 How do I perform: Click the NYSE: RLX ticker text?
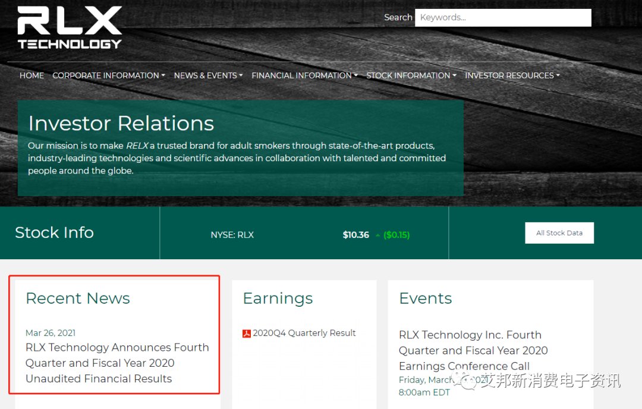[232, 235]
